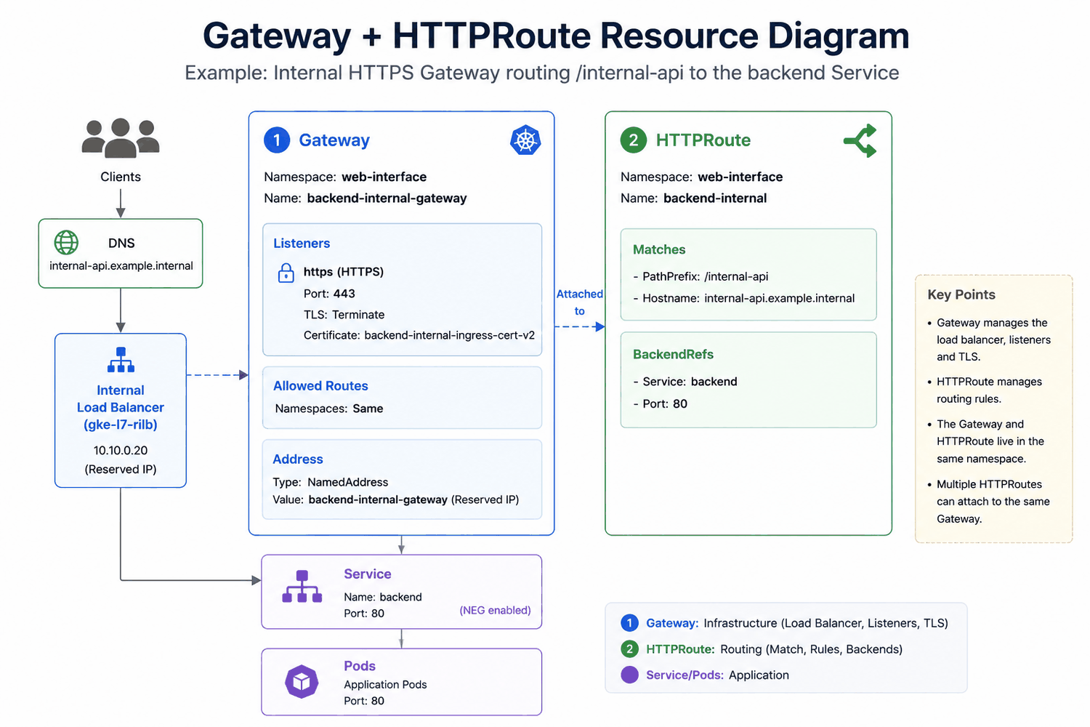Click the Key Points heading
The height and width of the screenshot is (727, 1090).
961,294
